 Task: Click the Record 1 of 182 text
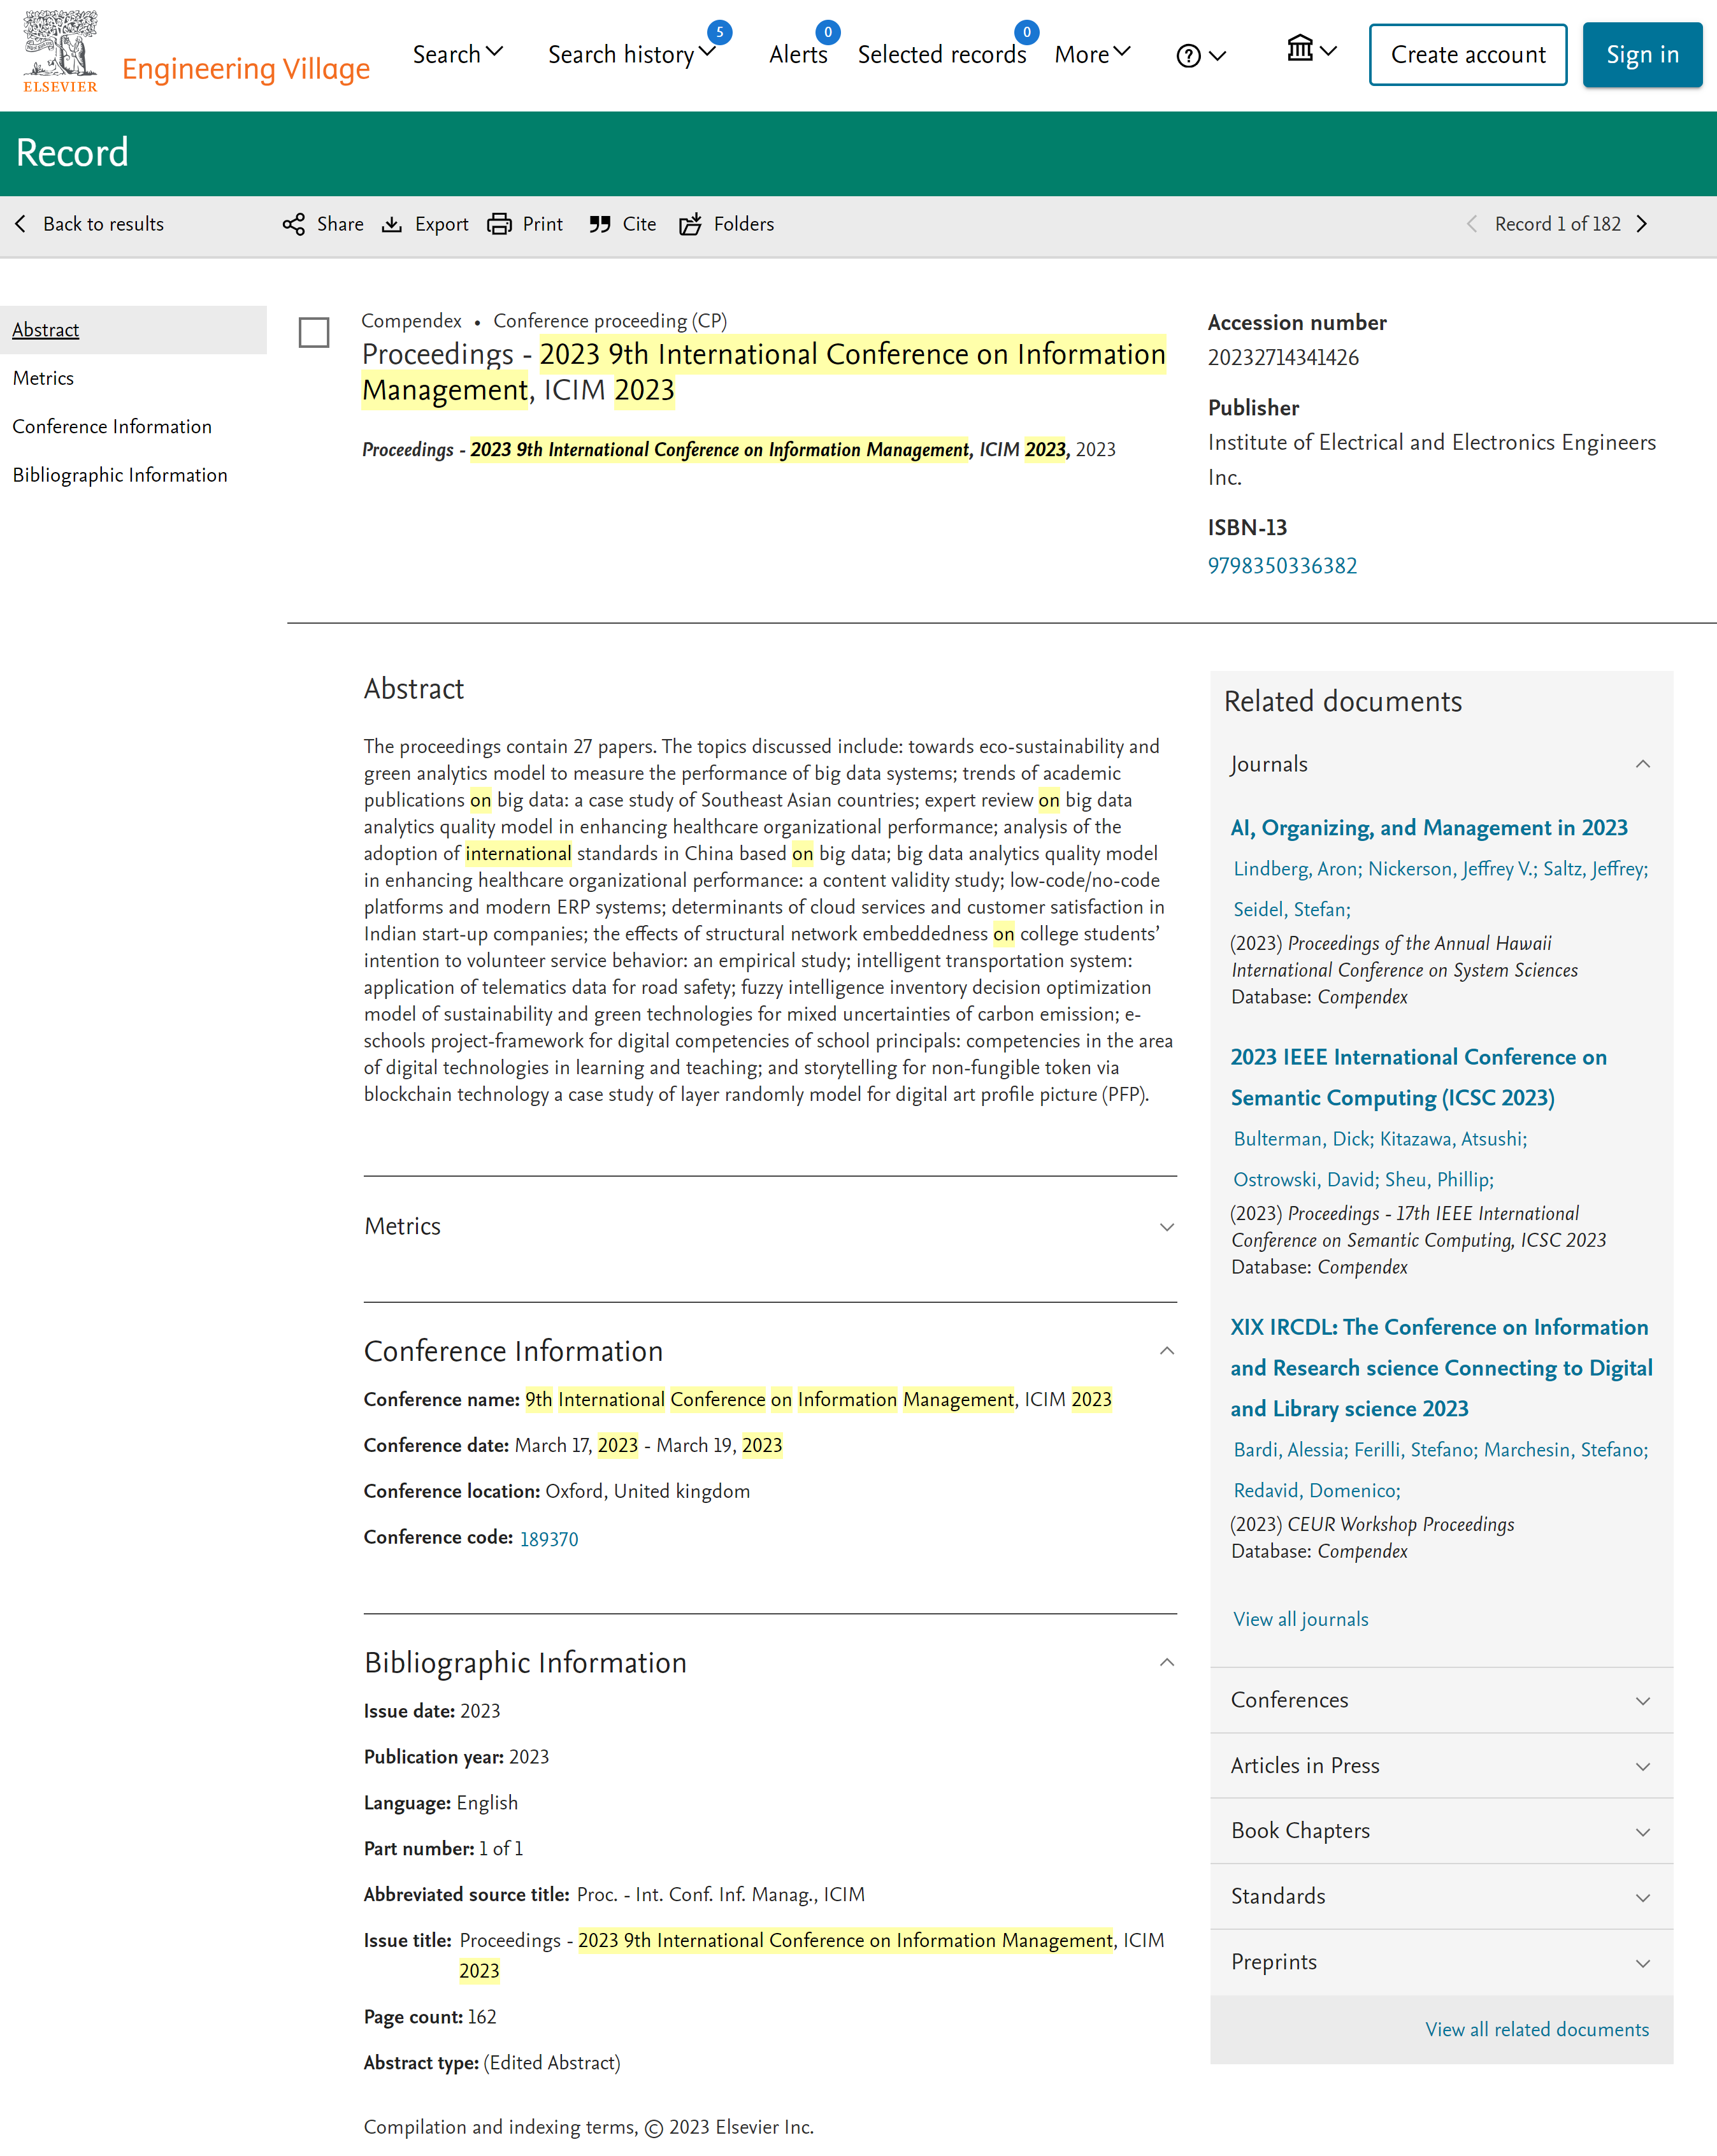(1557, 225)
